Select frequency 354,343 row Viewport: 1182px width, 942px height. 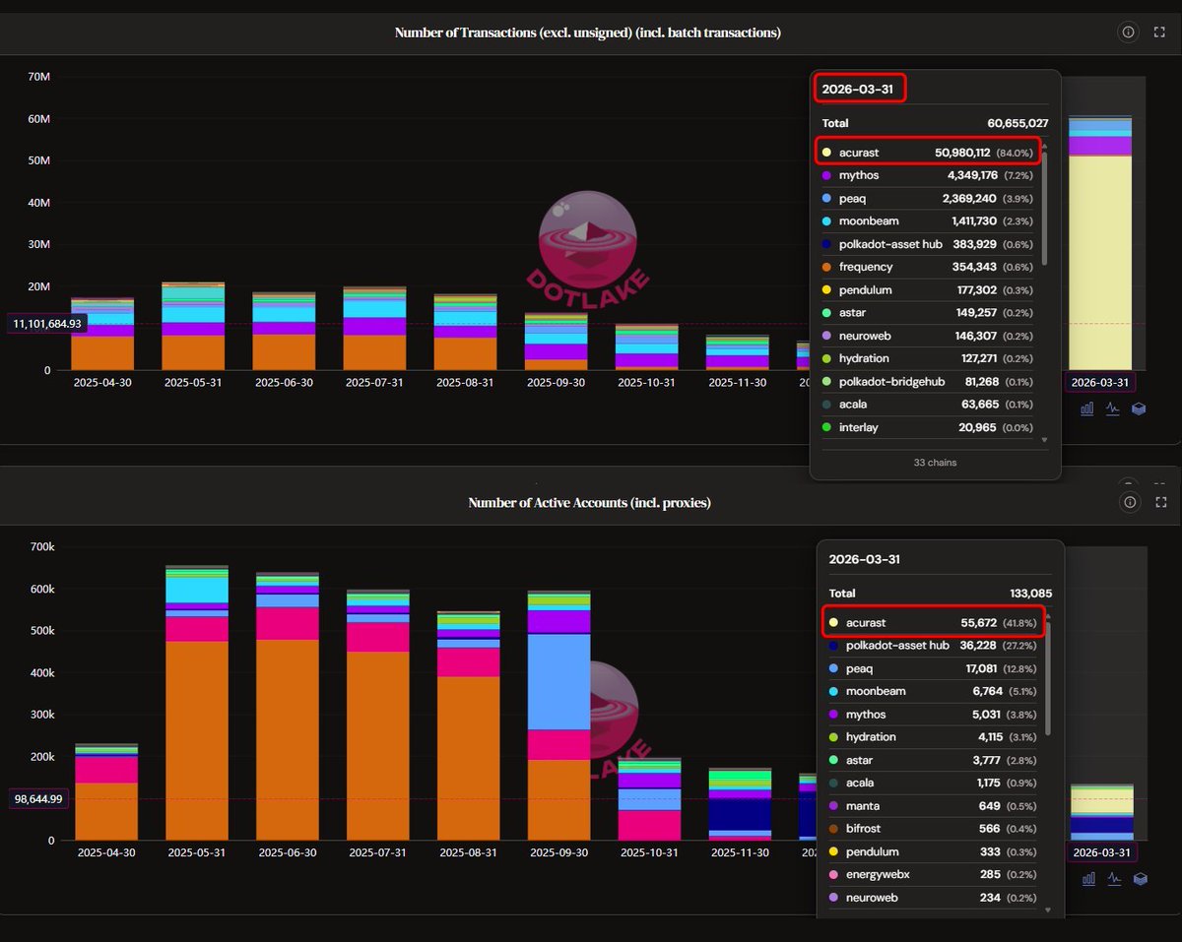pyautogui.click(x=928, y=267)
